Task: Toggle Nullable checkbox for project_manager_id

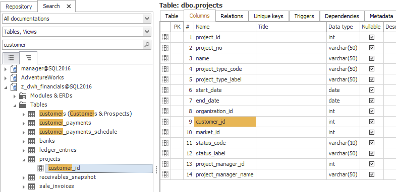Action: [x=372, y=164]
